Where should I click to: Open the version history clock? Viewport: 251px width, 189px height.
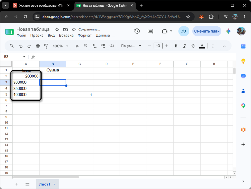tap(137, 31)
